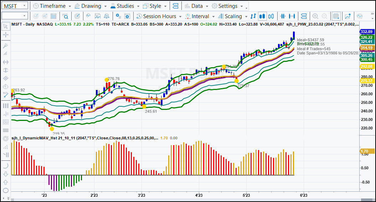Insert an up arrow marker
The height and width of the screenshot is (202, 376).
[5, 182]
